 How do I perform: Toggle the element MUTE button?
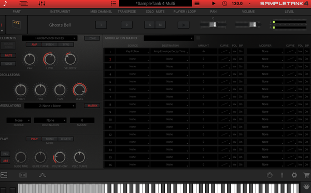pos(8,55)
